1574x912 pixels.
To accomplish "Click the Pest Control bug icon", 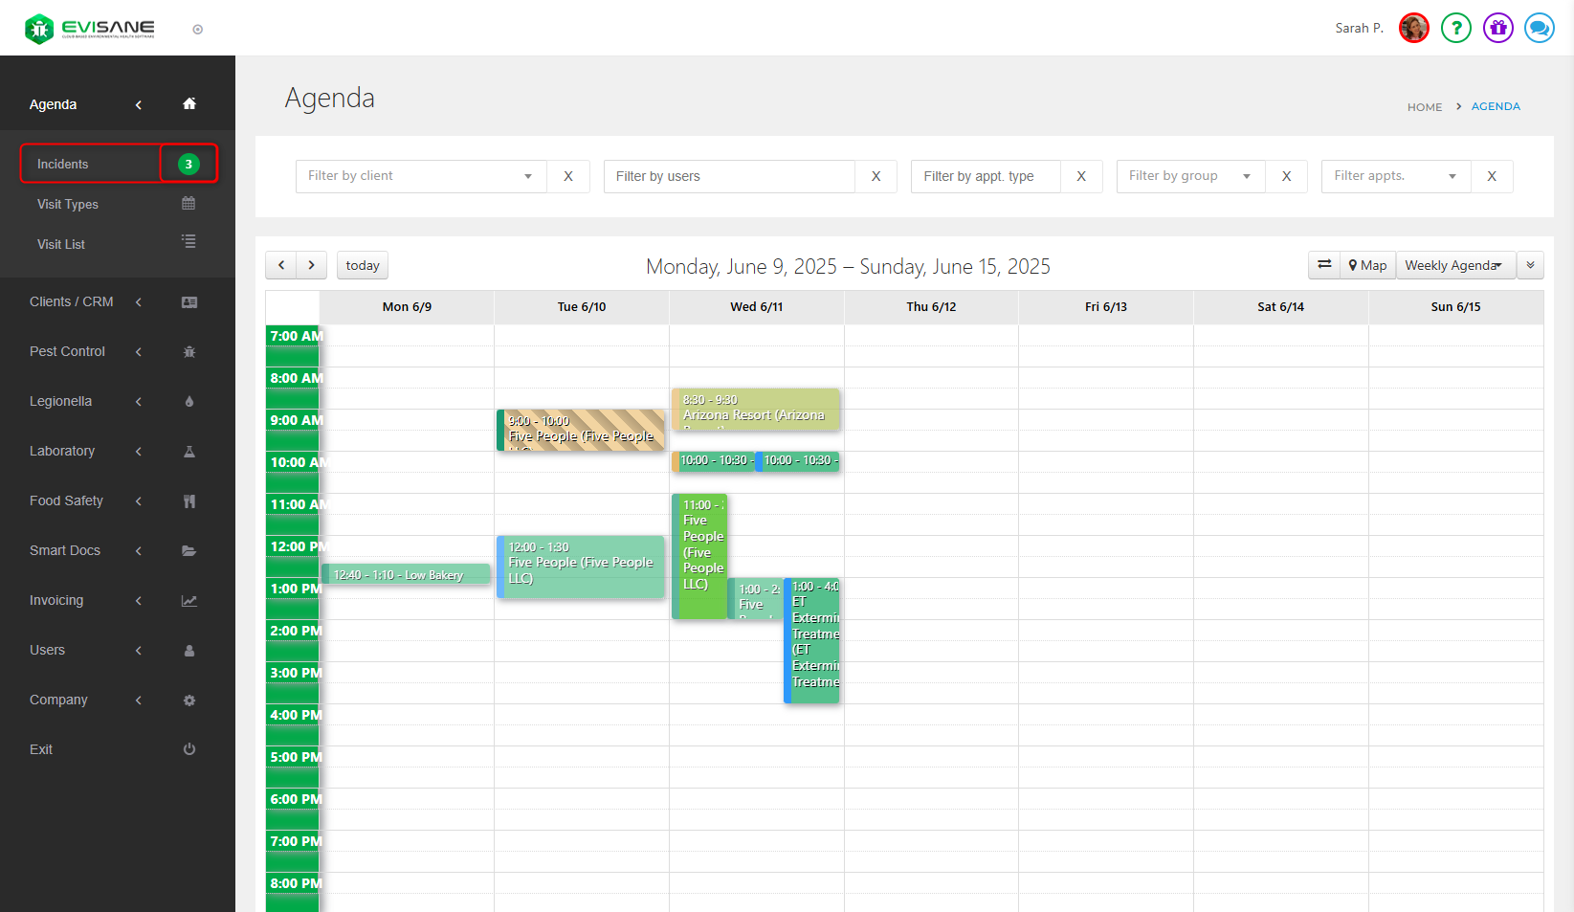I will tap(189, 351).
